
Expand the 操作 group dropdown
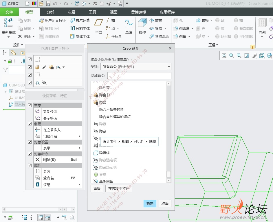click(18, 45)
